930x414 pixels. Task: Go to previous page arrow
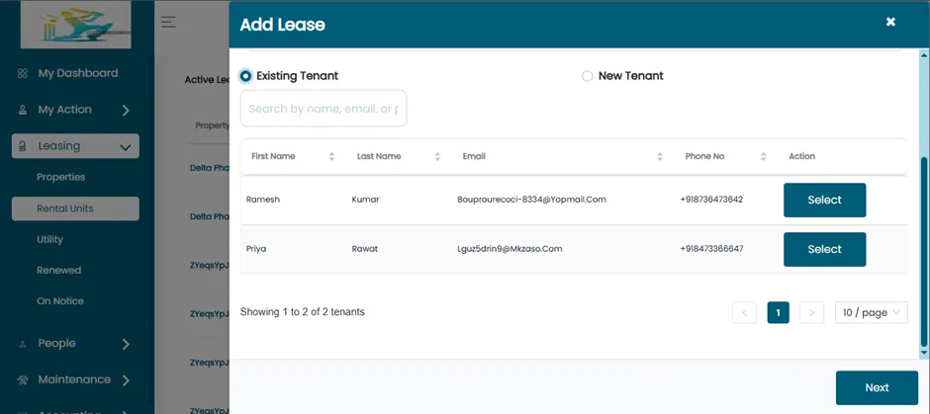[744, 312]
